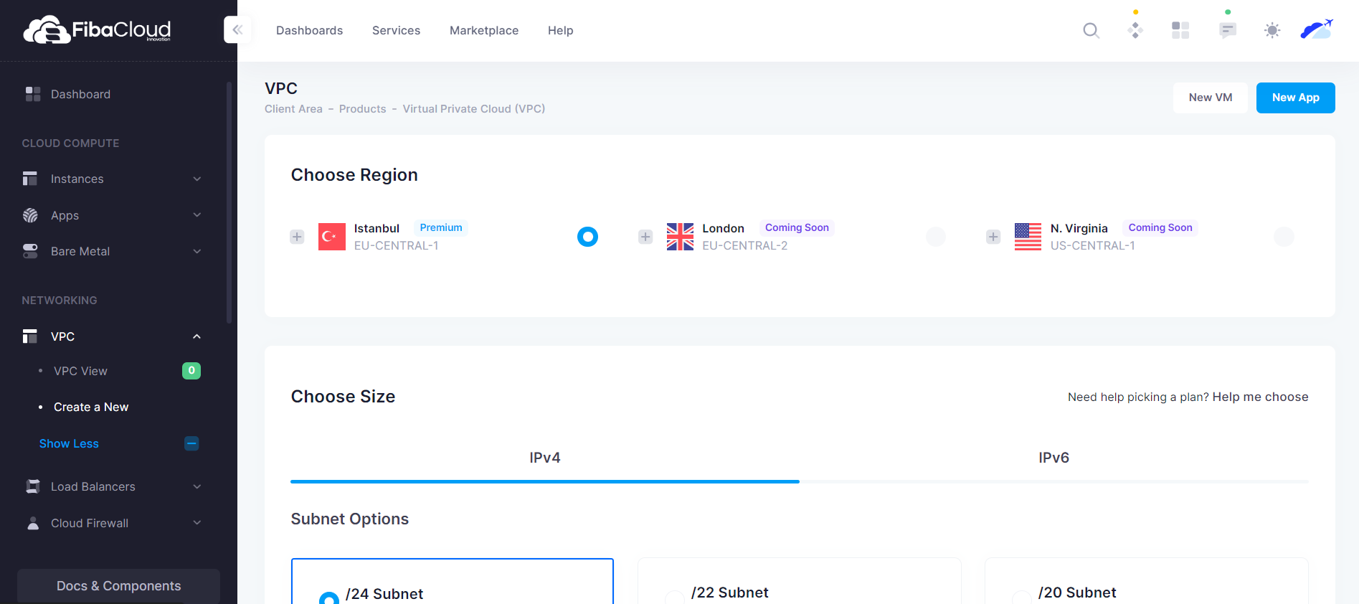Expand the Cloud Firewall chevron
This screenshot has height=604, width=1359.
point(197,523)
